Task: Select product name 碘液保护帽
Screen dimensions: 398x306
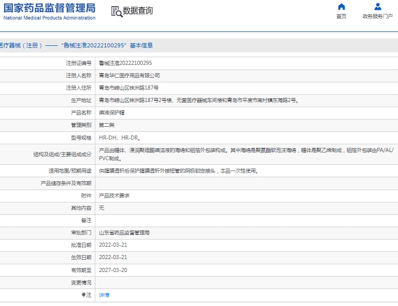Action: pyautogui.click(x=112, y=113)
